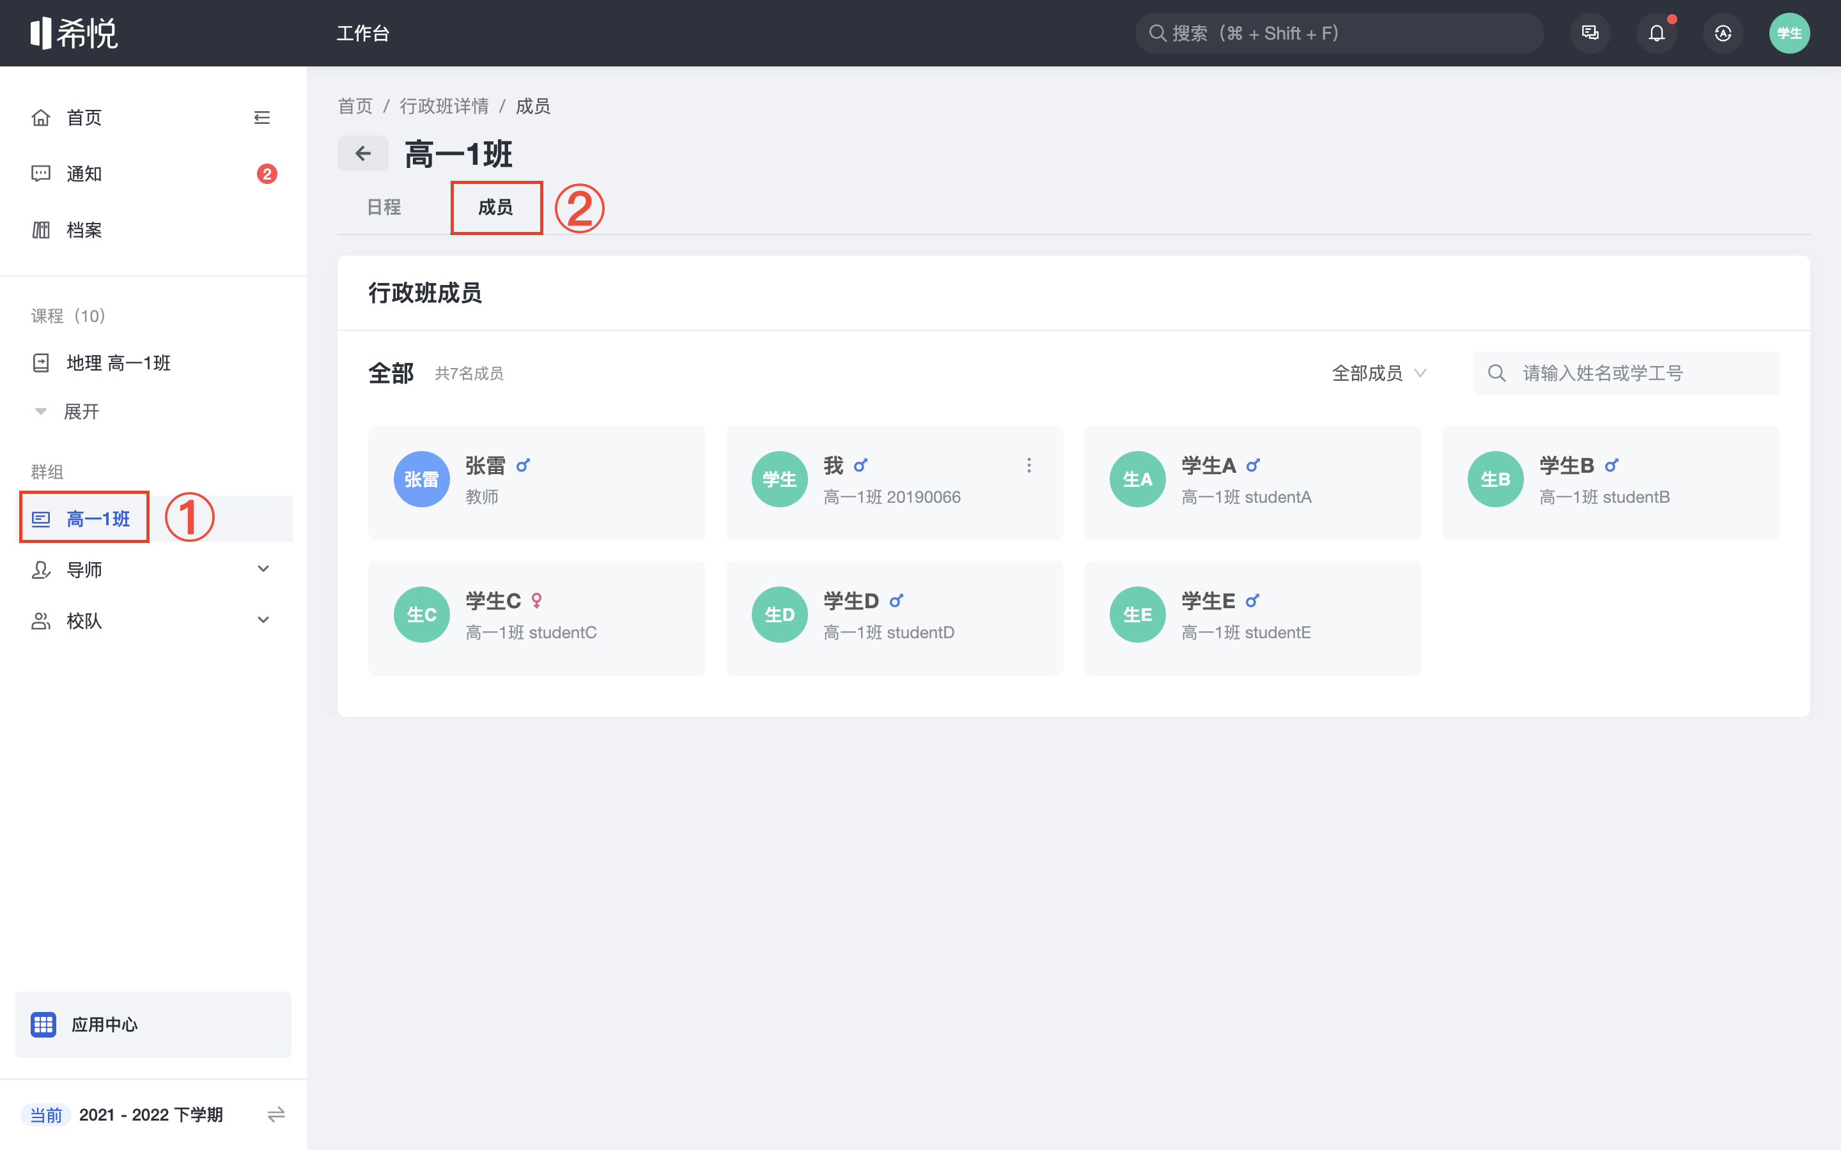Open the 全部成员 filter dropdown
Screen dimensions: 1841x1150
point(1378,372)
